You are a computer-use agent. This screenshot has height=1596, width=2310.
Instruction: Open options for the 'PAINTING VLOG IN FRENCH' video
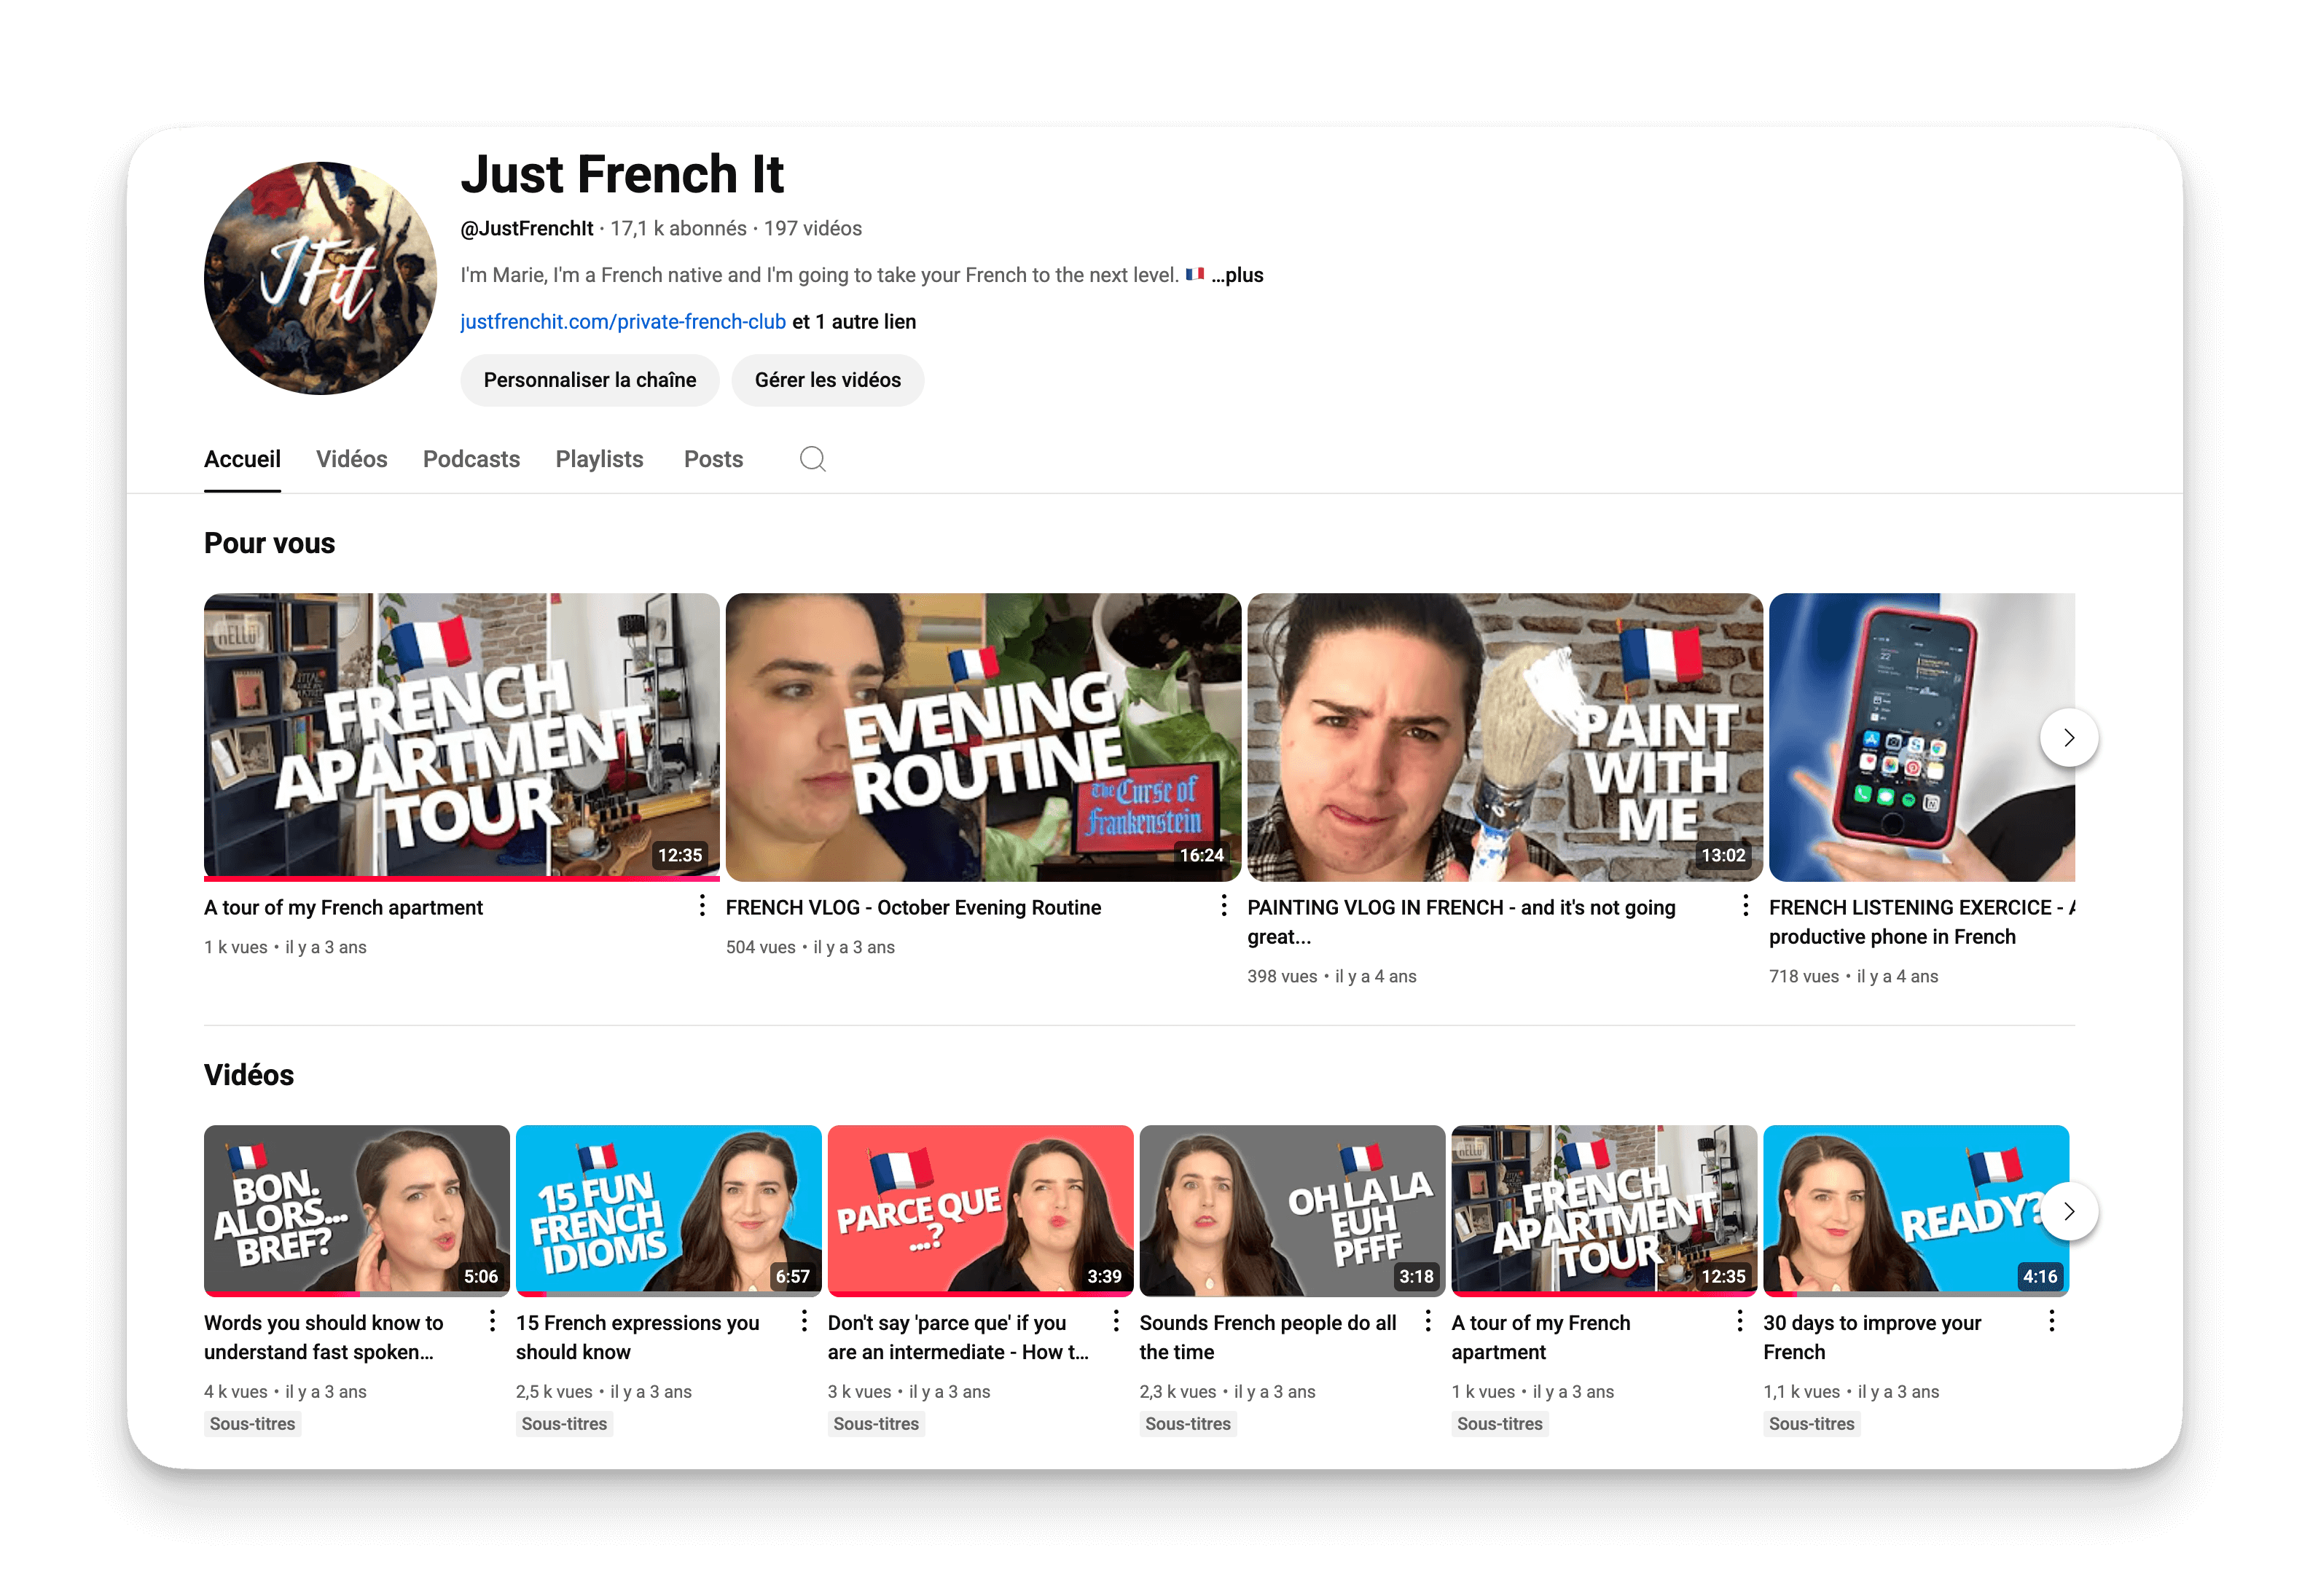click(x=1745, y=905)
